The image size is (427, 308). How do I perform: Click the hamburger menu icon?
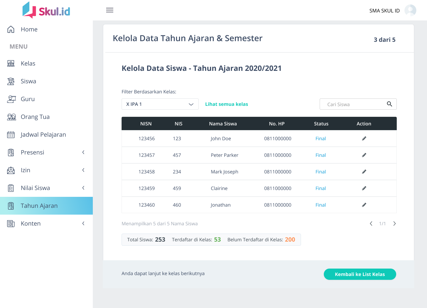[110, 10]
